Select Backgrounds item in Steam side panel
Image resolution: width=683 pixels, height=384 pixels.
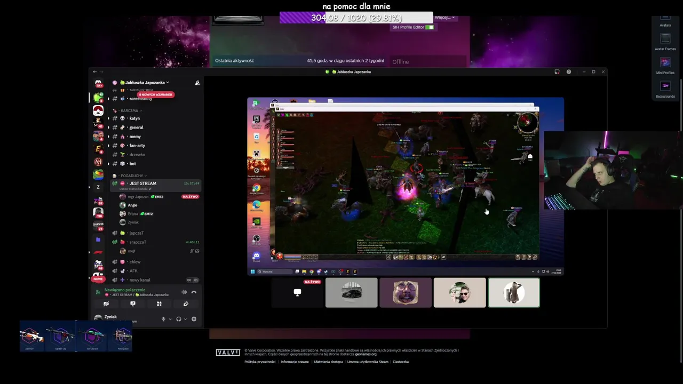click(x=665, y=89)
